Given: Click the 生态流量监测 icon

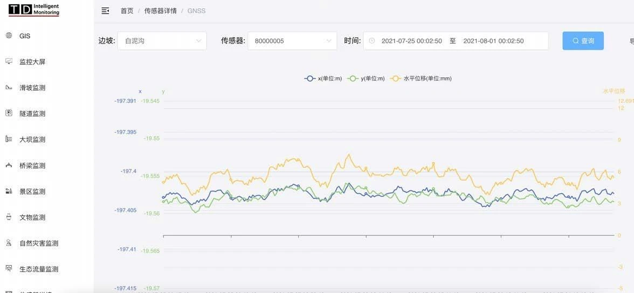Looking at the screenshot, I should coord(9,268).
